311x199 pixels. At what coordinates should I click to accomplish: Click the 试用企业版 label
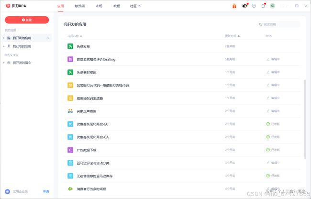click(20, 191)
